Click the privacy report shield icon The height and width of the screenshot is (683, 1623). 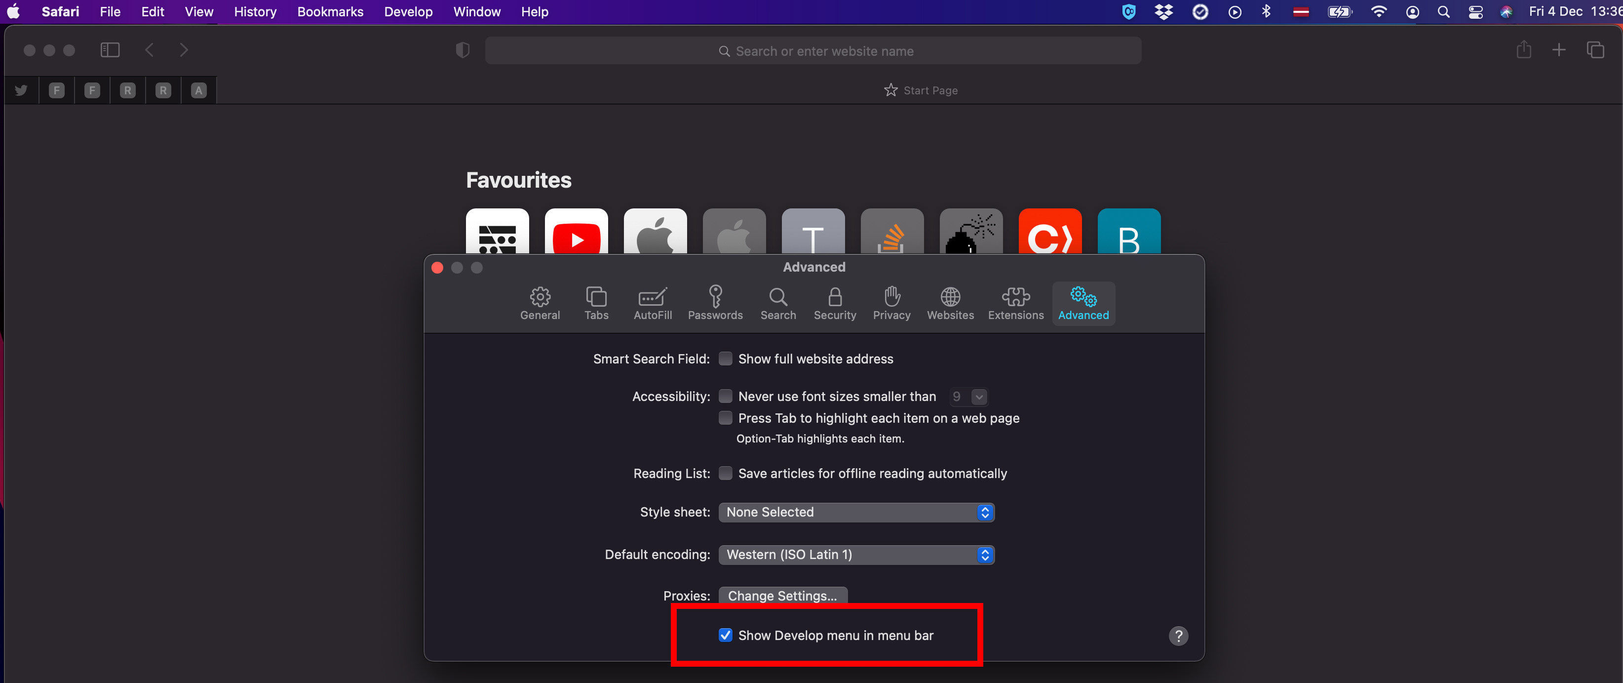(463, 50)
